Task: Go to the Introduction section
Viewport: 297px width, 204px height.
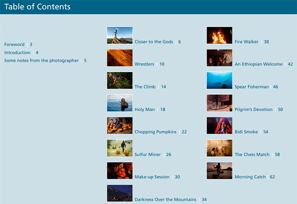Action: 17,53
